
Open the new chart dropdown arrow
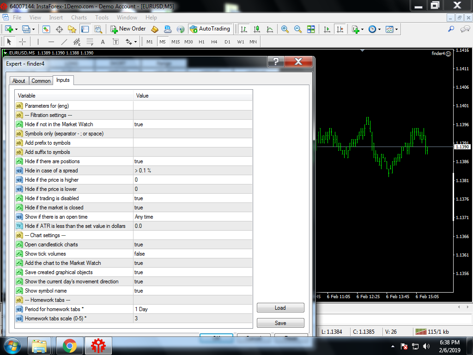[16, 29]
